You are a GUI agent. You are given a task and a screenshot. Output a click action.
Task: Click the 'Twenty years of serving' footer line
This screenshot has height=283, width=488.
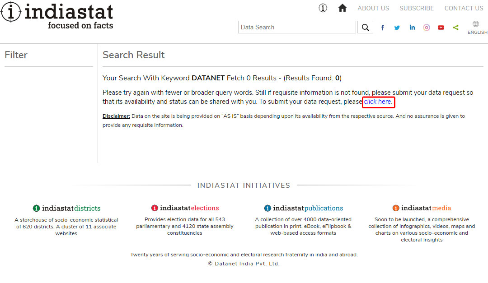click(244, 255)
